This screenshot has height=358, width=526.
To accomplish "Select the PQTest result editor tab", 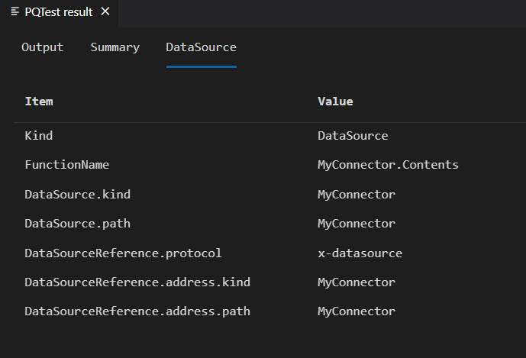I will [x=58, y=11].
